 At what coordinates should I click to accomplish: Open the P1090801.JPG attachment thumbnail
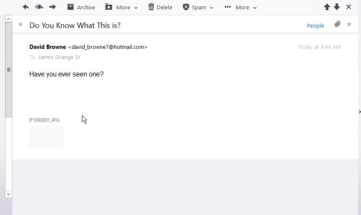46,137
